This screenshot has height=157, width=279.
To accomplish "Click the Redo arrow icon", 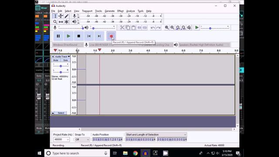I will [158, 27].
